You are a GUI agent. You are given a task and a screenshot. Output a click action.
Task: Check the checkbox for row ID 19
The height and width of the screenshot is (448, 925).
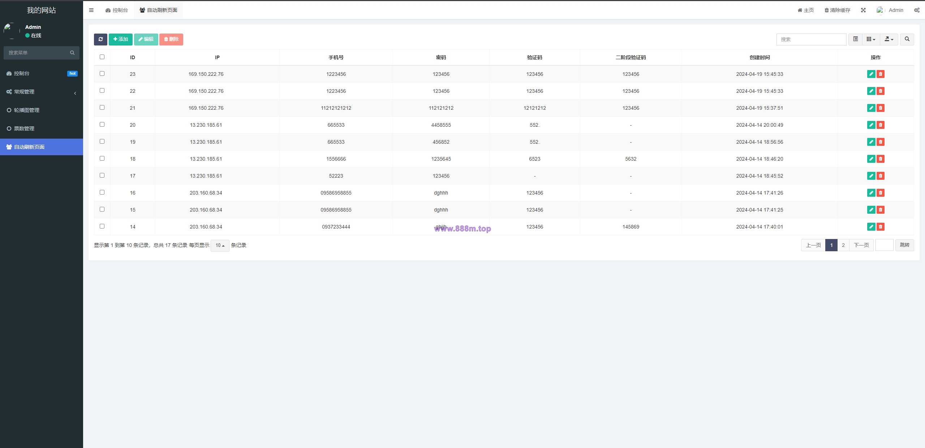coord(102,142)
